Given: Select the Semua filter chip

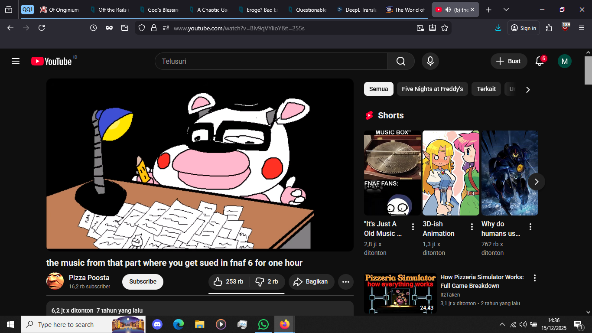Looking at the screenshot, I should click(379, 89).
